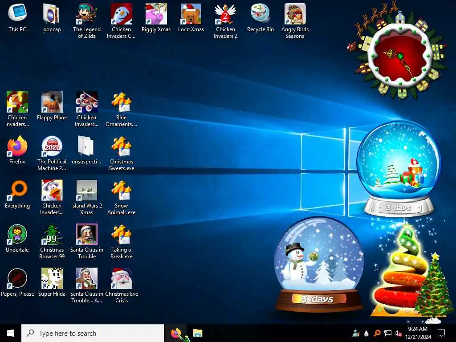The image size is (456, 342).
Task: Open Chicken Invaders icon beside Blue Ornaments
Action: point(87,109)
